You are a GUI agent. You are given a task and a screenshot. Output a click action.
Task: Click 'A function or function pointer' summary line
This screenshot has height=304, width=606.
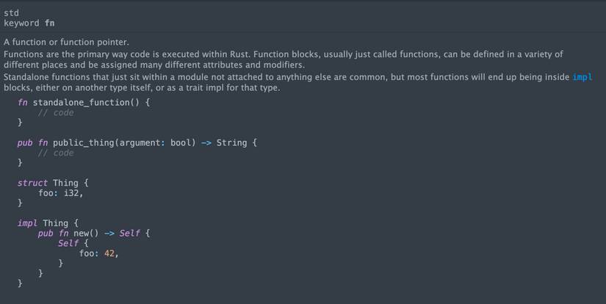coord(66,42)
